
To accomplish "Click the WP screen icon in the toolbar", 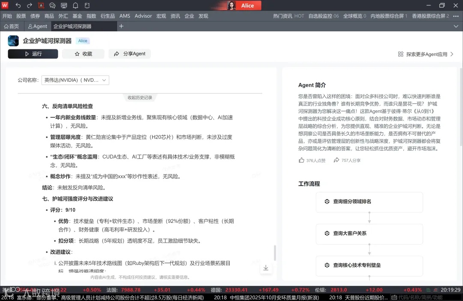I will [x=64, y=6].
